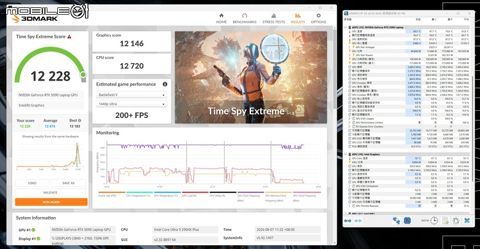Switch to the BENCHMARKS tab
The height and width of the screenshot is (249, 480).
(x=244, y=18)
